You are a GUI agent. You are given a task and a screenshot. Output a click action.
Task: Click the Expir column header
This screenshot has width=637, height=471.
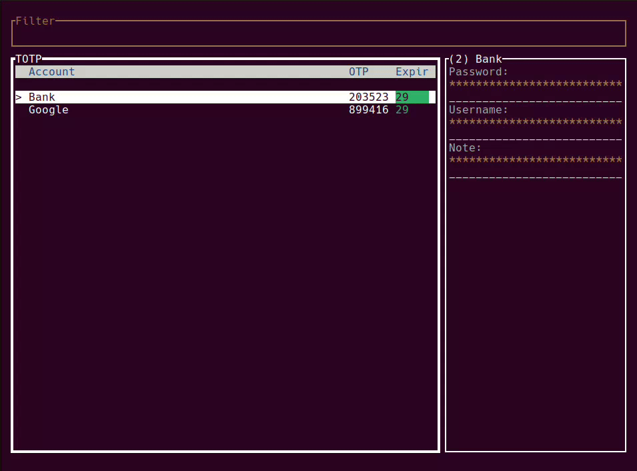412,72
